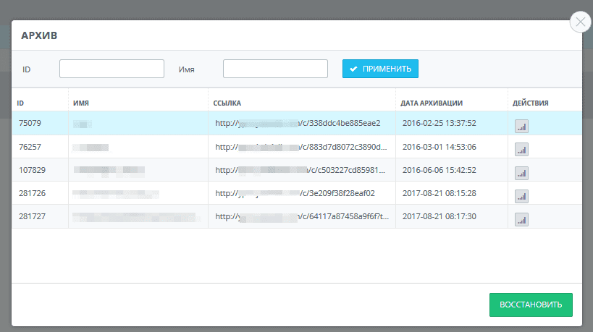Open link ending in 338ddc4be885eae2
593x332 pixels.
click(x=298, y=123)
